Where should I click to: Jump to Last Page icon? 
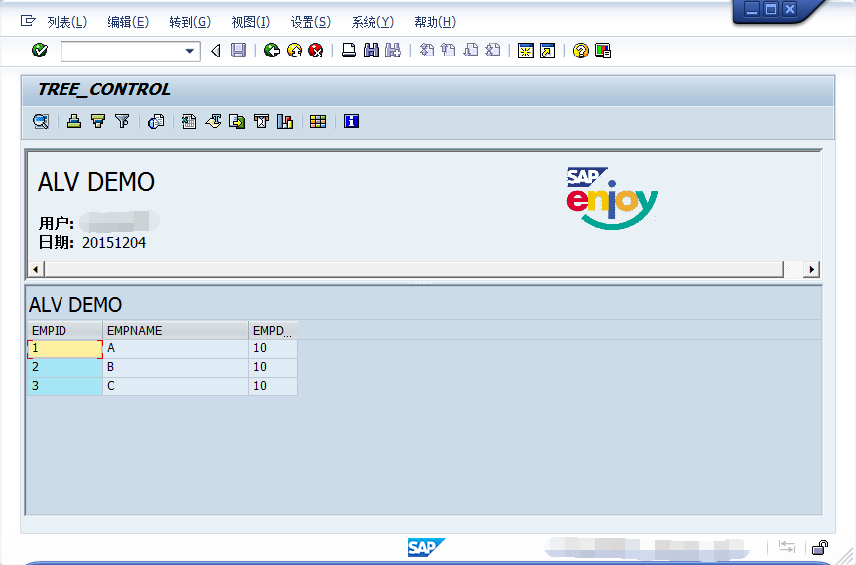pyautogui.click(x=492, y=51)
